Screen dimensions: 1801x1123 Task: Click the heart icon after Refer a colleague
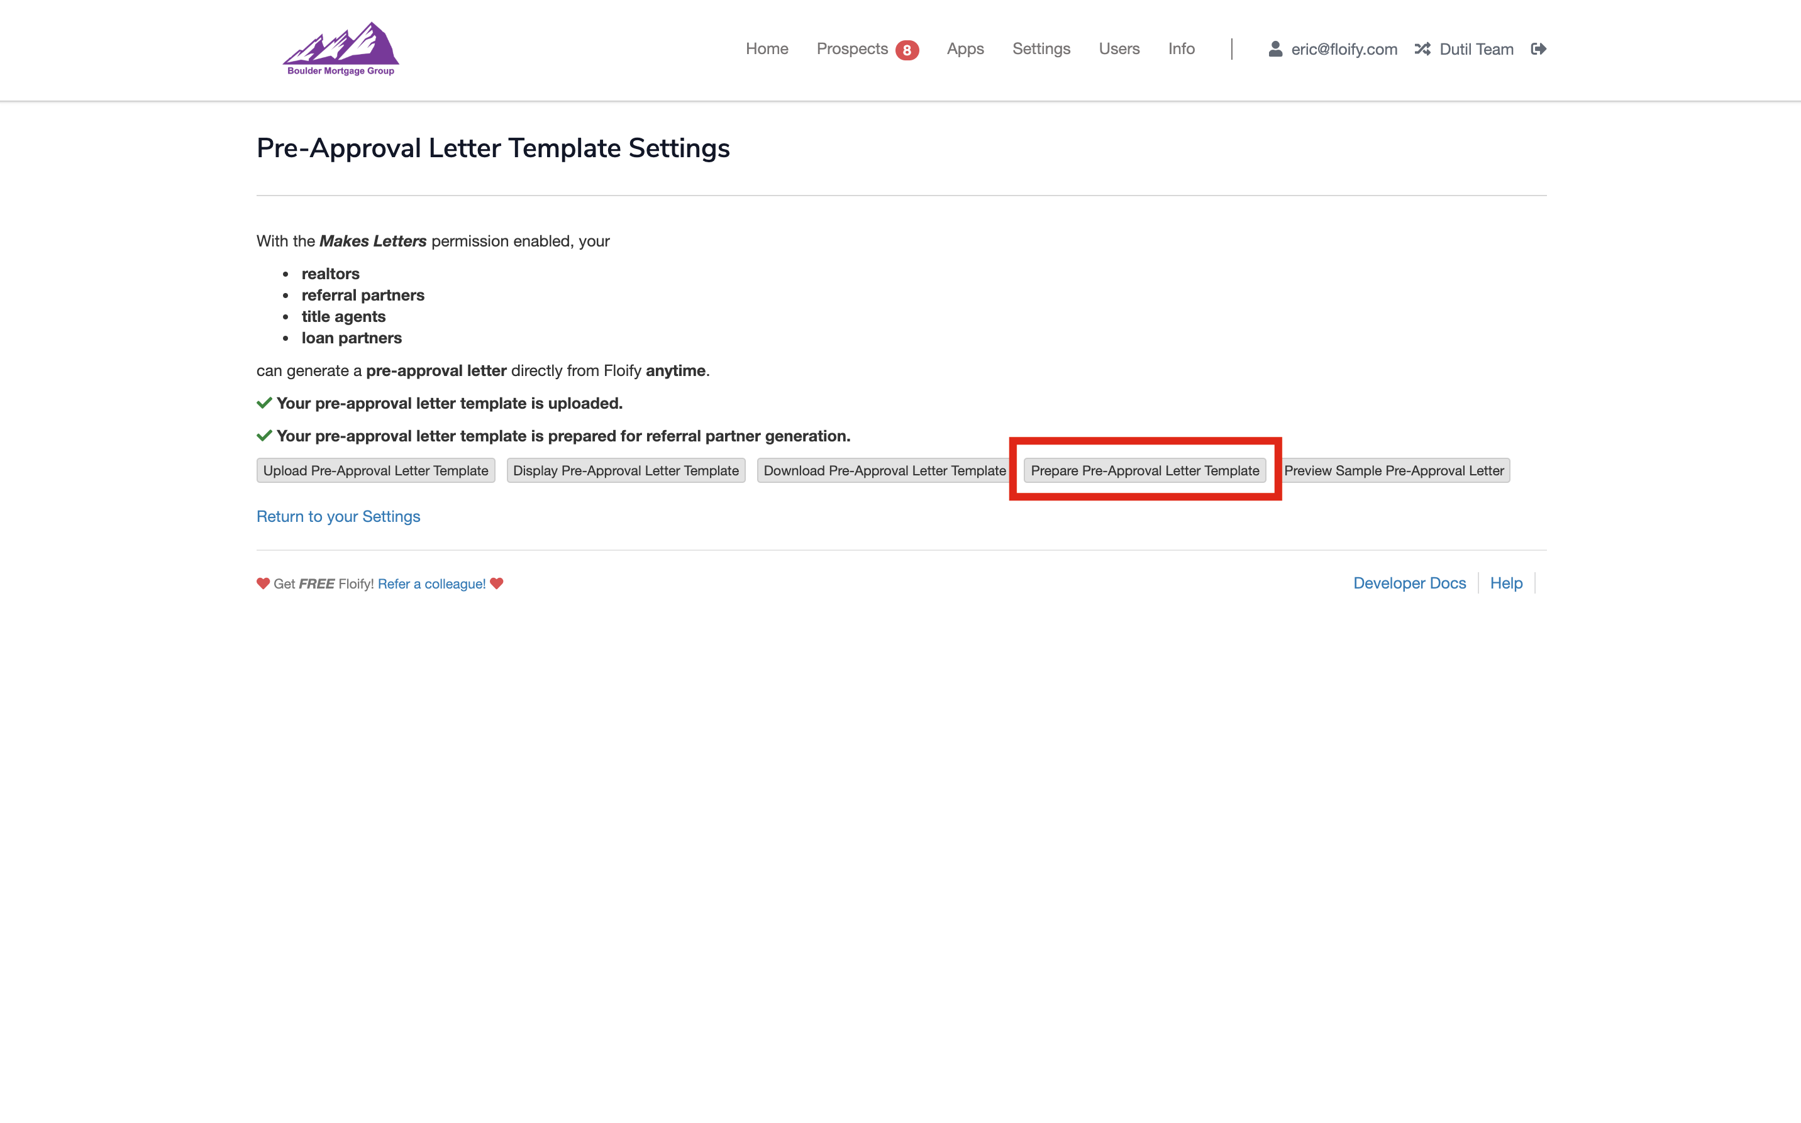click(497, 584)
